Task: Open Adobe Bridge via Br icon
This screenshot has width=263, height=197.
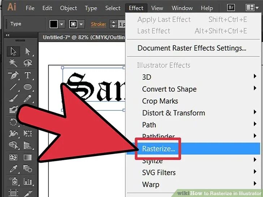Action: pyautogui.click(x=231, y=8)
